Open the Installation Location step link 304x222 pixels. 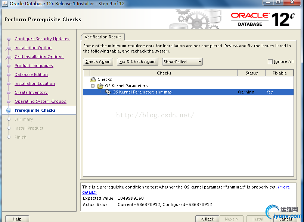(35, 83)
